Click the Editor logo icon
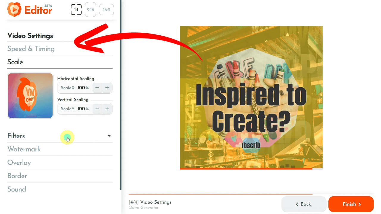381x214 pixels. point(14,10)
